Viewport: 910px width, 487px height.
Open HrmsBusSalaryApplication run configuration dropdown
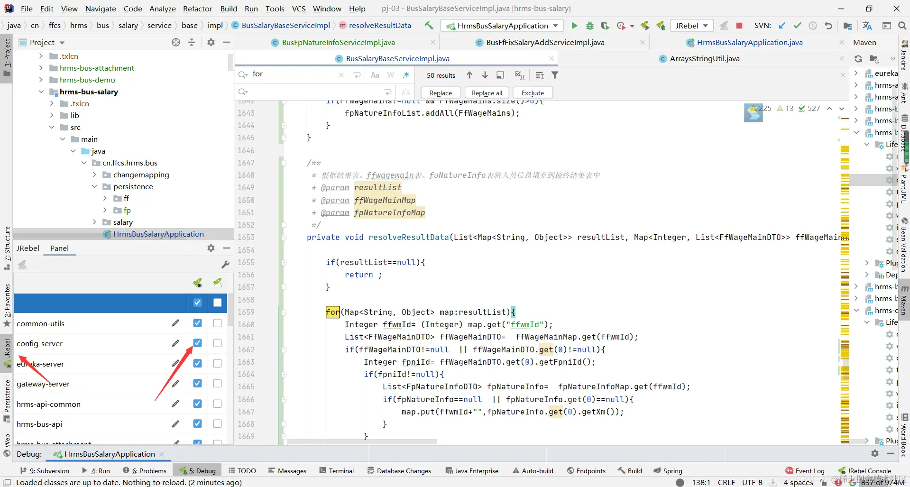(x=502, y=26)
